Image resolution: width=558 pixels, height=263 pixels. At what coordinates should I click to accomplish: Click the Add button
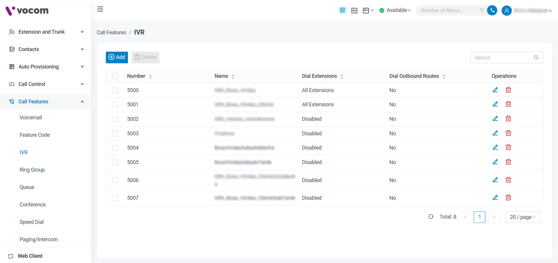point(117,57)
